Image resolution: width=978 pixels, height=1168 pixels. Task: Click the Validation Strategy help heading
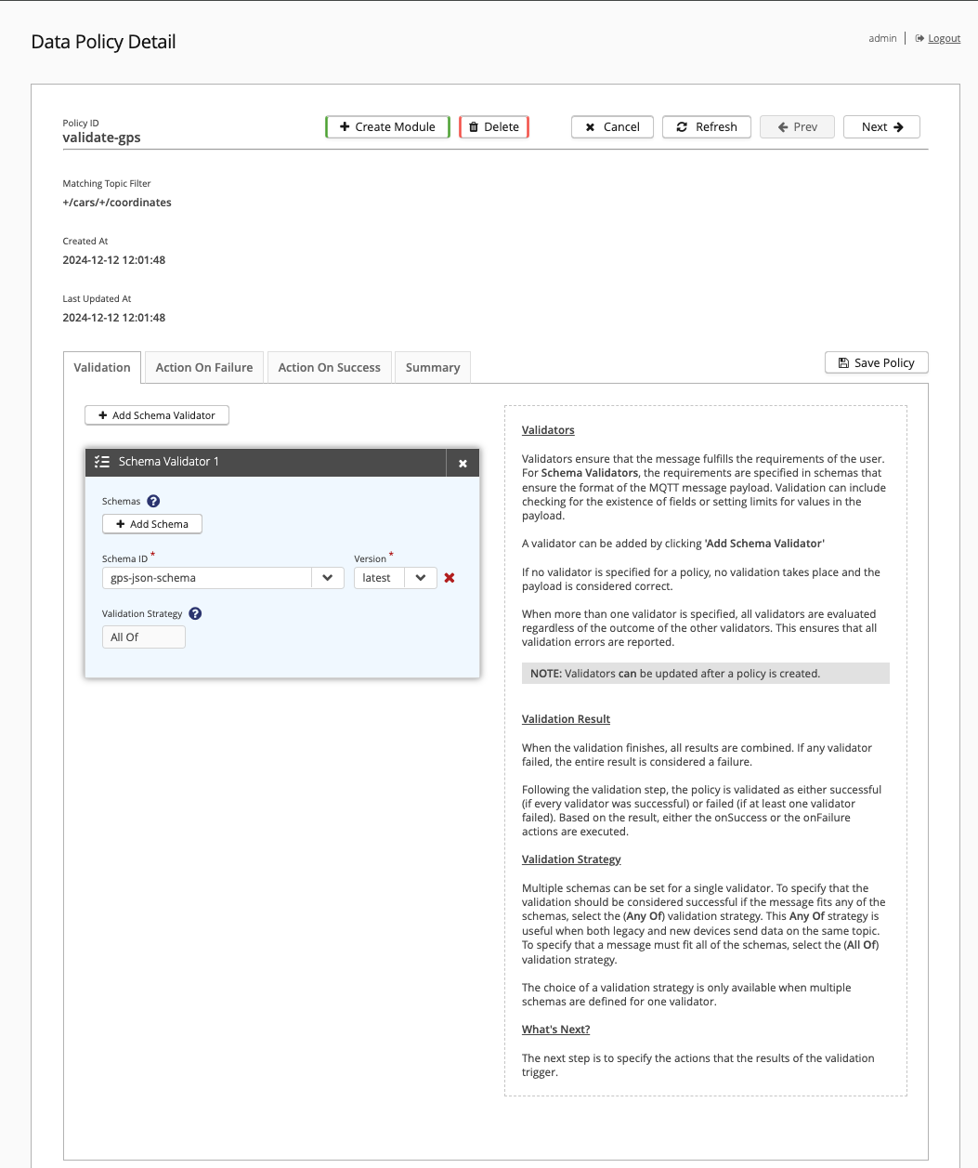click(571, 860)
